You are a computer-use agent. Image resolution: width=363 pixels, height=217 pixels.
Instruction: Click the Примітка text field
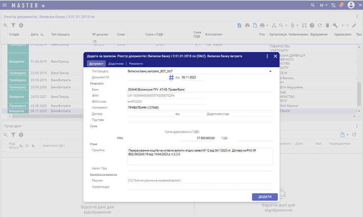(200, 156)
